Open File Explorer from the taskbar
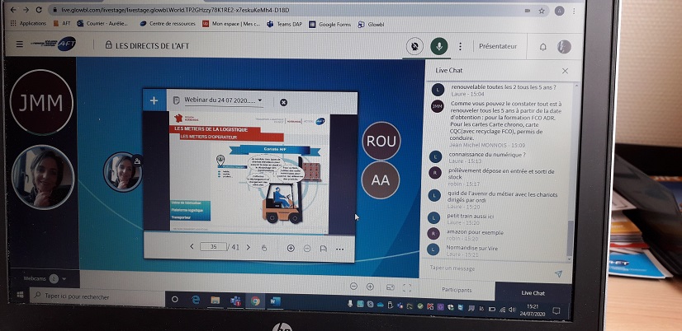 point(215,301)
